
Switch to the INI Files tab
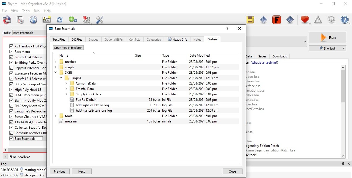[x=77, y=39]
